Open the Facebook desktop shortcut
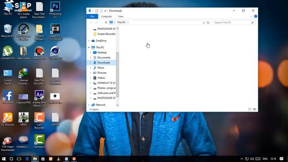288x162 pixels. click(8, 97)
